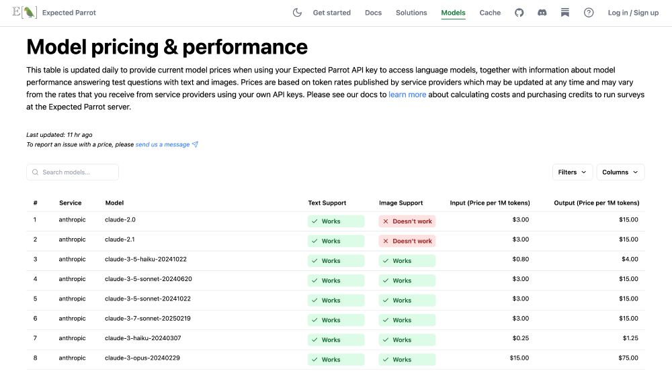
Task: Click the paper plane icon after send us a message
Action: [195, 144]
